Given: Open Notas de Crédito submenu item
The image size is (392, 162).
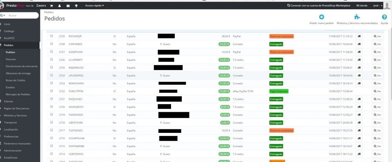Looking at the screenshot, I should coord(15,81).
